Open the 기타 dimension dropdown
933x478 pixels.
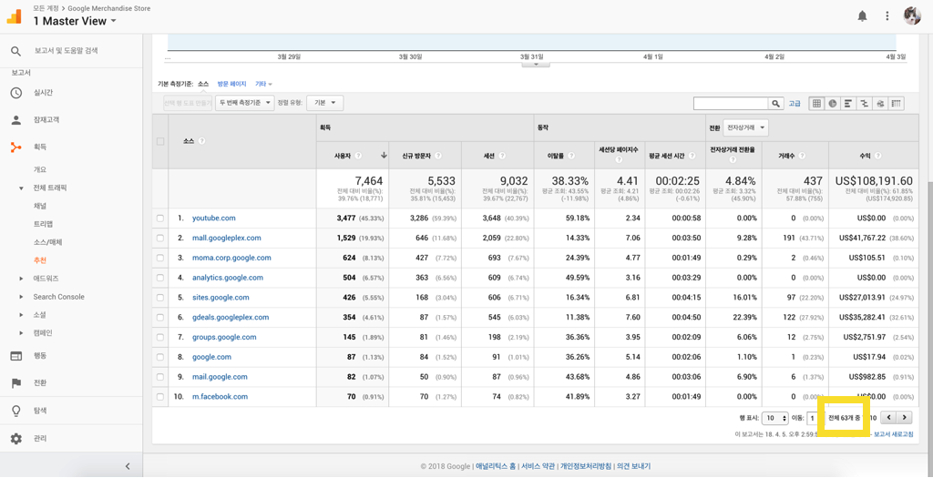(x=263, y=85)
